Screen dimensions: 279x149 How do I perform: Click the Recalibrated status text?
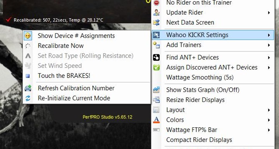[x=59, y=20]
